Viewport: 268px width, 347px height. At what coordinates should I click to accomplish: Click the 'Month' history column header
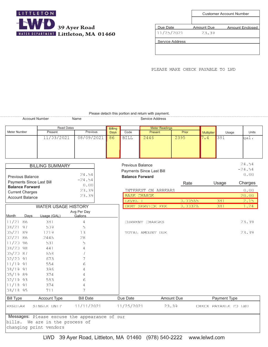pos(11,216)
